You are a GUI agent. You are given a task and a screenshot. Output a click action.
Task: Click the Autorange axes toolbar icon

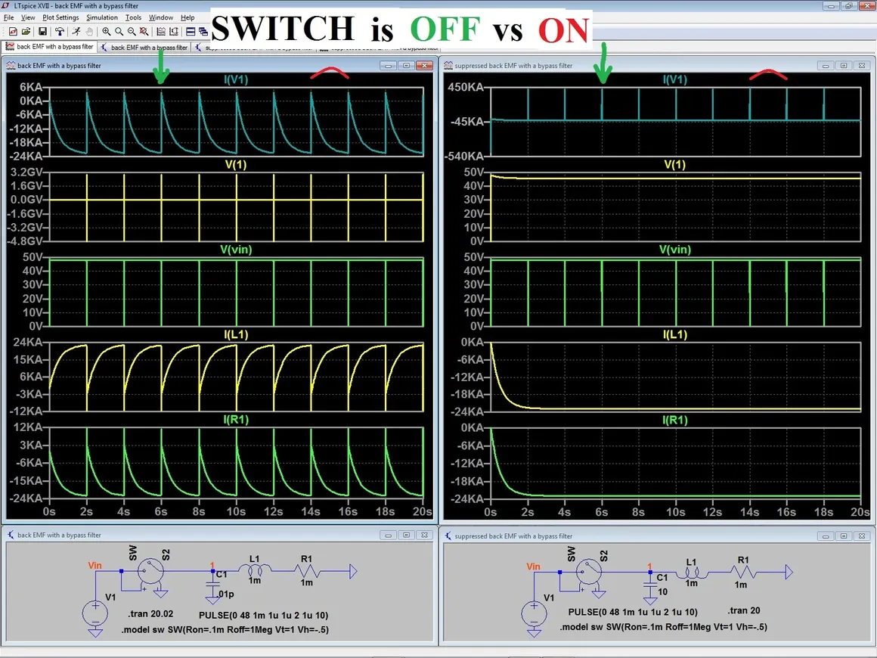(161, 32)
